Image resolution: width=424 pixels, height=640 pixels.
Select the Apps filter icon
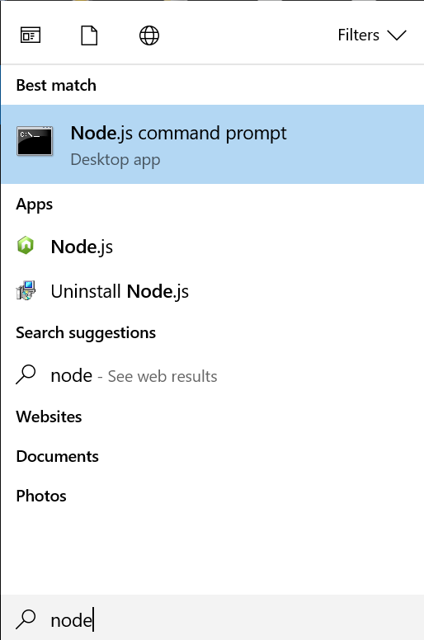31,35
